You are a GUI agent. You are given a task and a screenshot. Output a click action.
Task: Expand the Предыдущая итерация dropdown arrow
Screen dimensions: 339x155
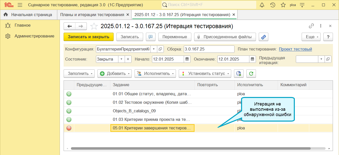pyautogui.click(x=321, y=59)
